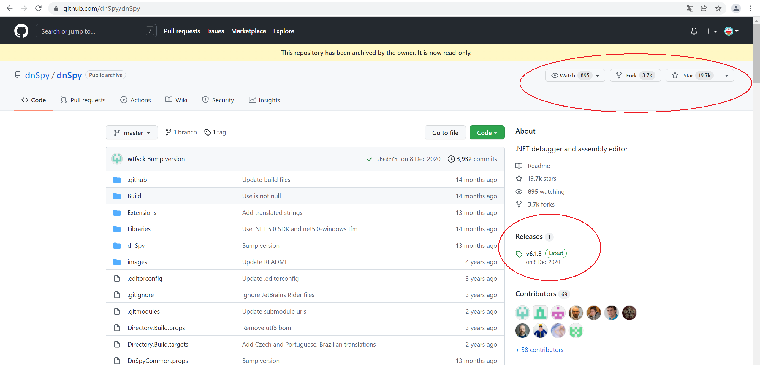Bookmark this page with the star icon
The width and height of the screenshot is (760, 365).
(x=718, y=8)
